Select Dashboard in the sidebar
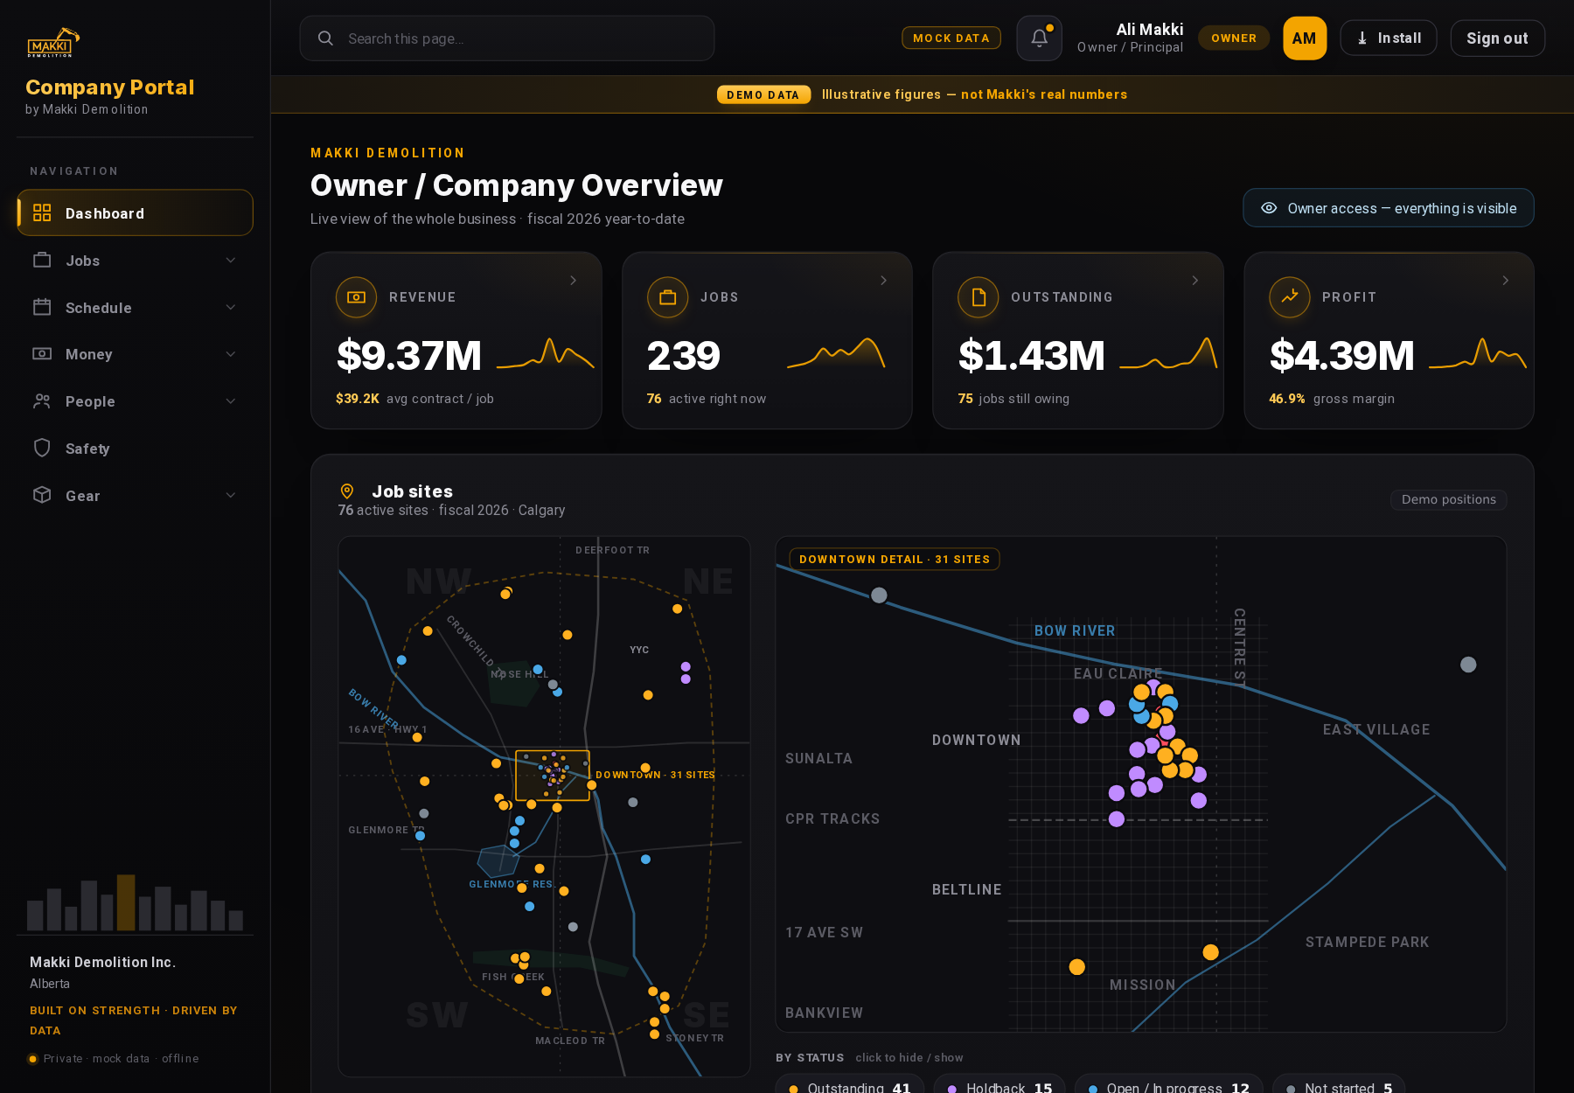 pos(135,213)
